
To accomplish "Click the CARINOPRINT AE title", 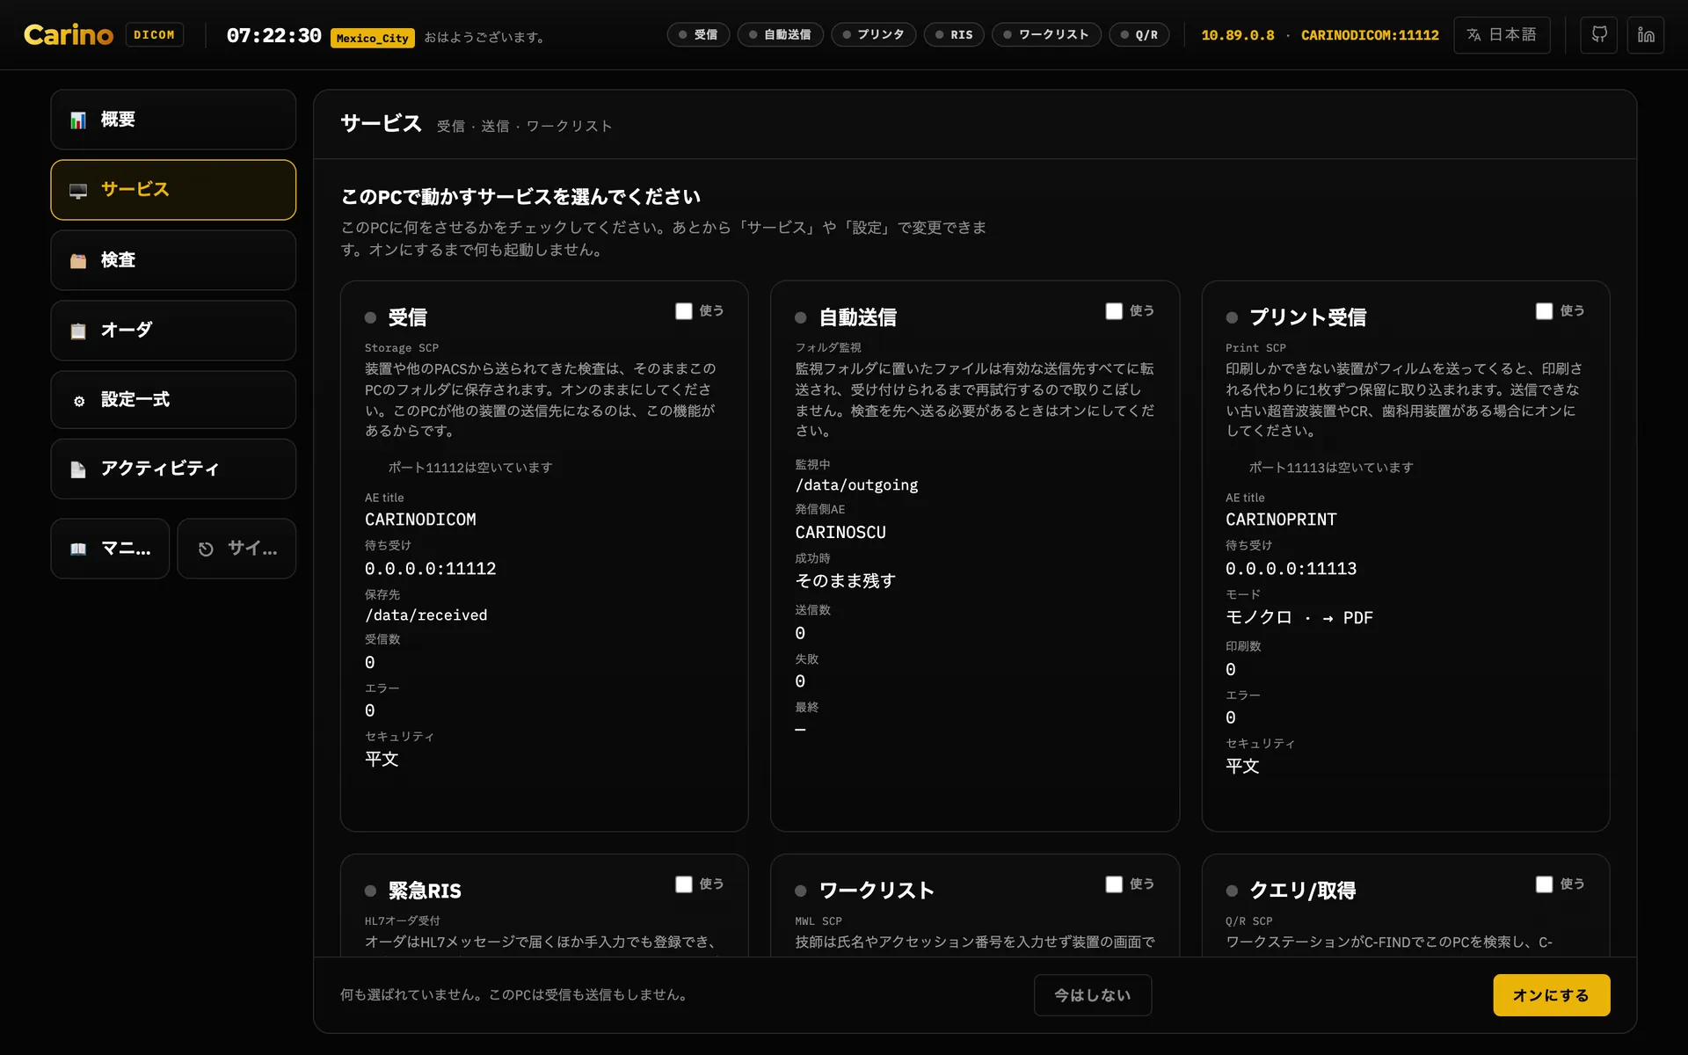I will (x=1281, y=520).
